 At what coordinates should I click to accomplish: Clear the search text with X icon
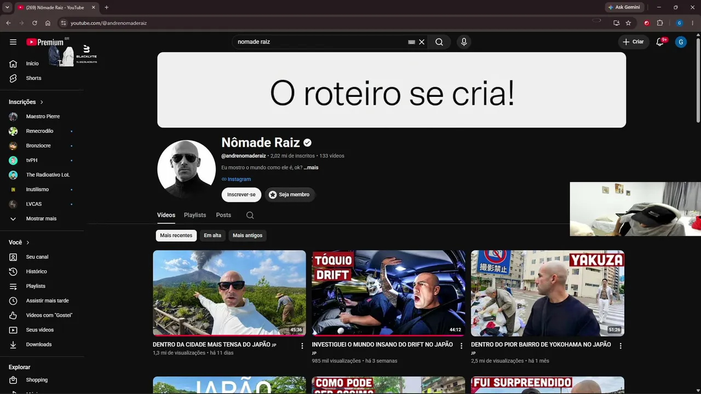(422, 42)
